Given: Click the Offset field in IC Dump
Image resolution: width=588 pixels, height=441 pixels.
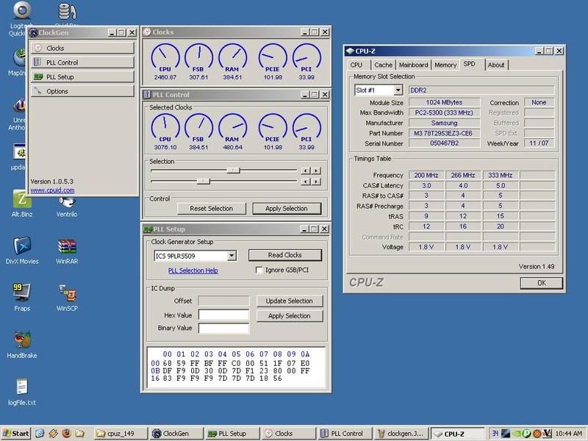Looking at the screenshot, I should pyautogui.click(x=224, y=301).
